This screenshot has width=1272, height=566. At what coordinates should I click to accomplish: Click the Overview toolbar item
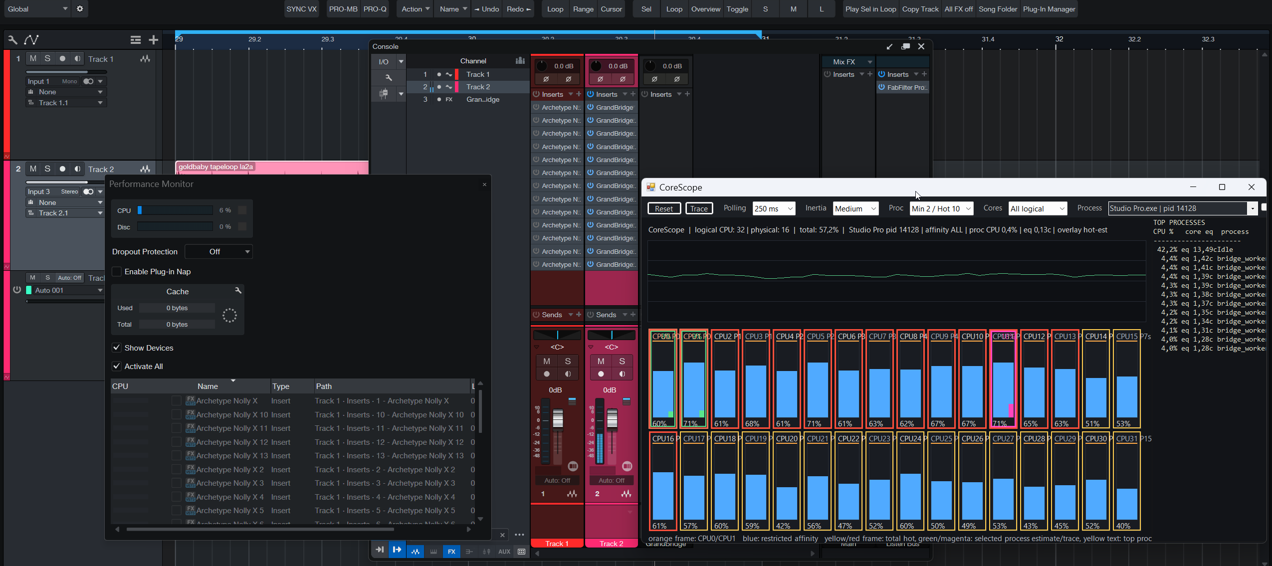click(705, 9)
